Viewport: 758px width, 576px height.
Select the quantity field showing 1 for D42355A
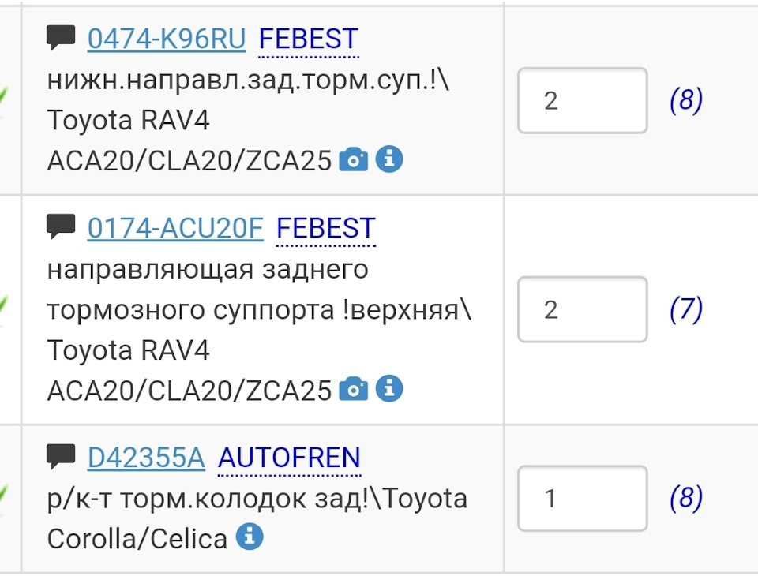582,498
